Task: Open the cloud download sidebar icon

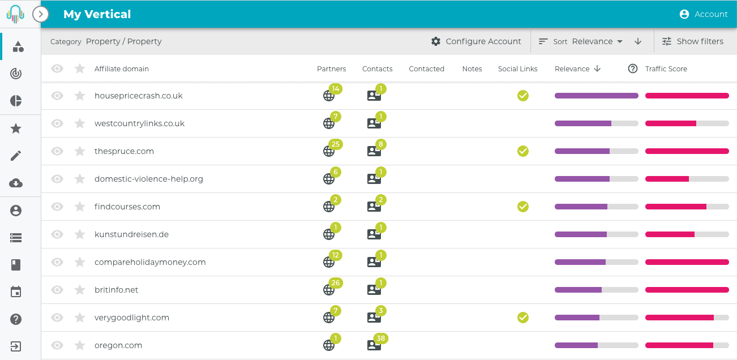Action: [x=16, y=183]
